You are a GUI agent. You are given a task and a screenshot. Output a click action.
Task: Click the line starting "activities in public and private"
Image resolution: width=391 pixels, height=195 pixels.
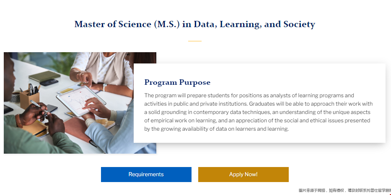(x=258, y=104)
